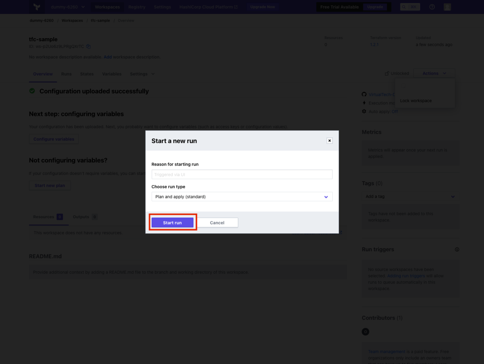Click the README.md heading
484x364 pixels.
point(45,257)
